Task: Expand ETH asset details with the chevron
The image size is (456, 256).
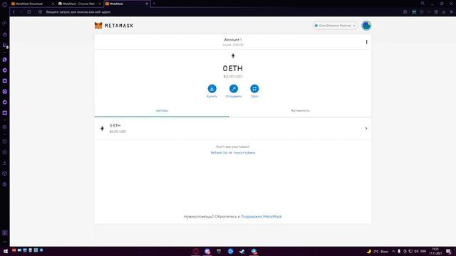Action: [366, 128]
